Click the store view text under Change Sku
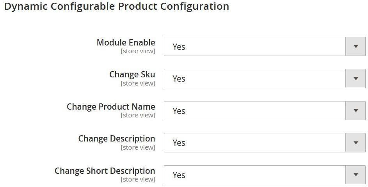The height and width of the screenshot is (187, 368). coord(138,83)
